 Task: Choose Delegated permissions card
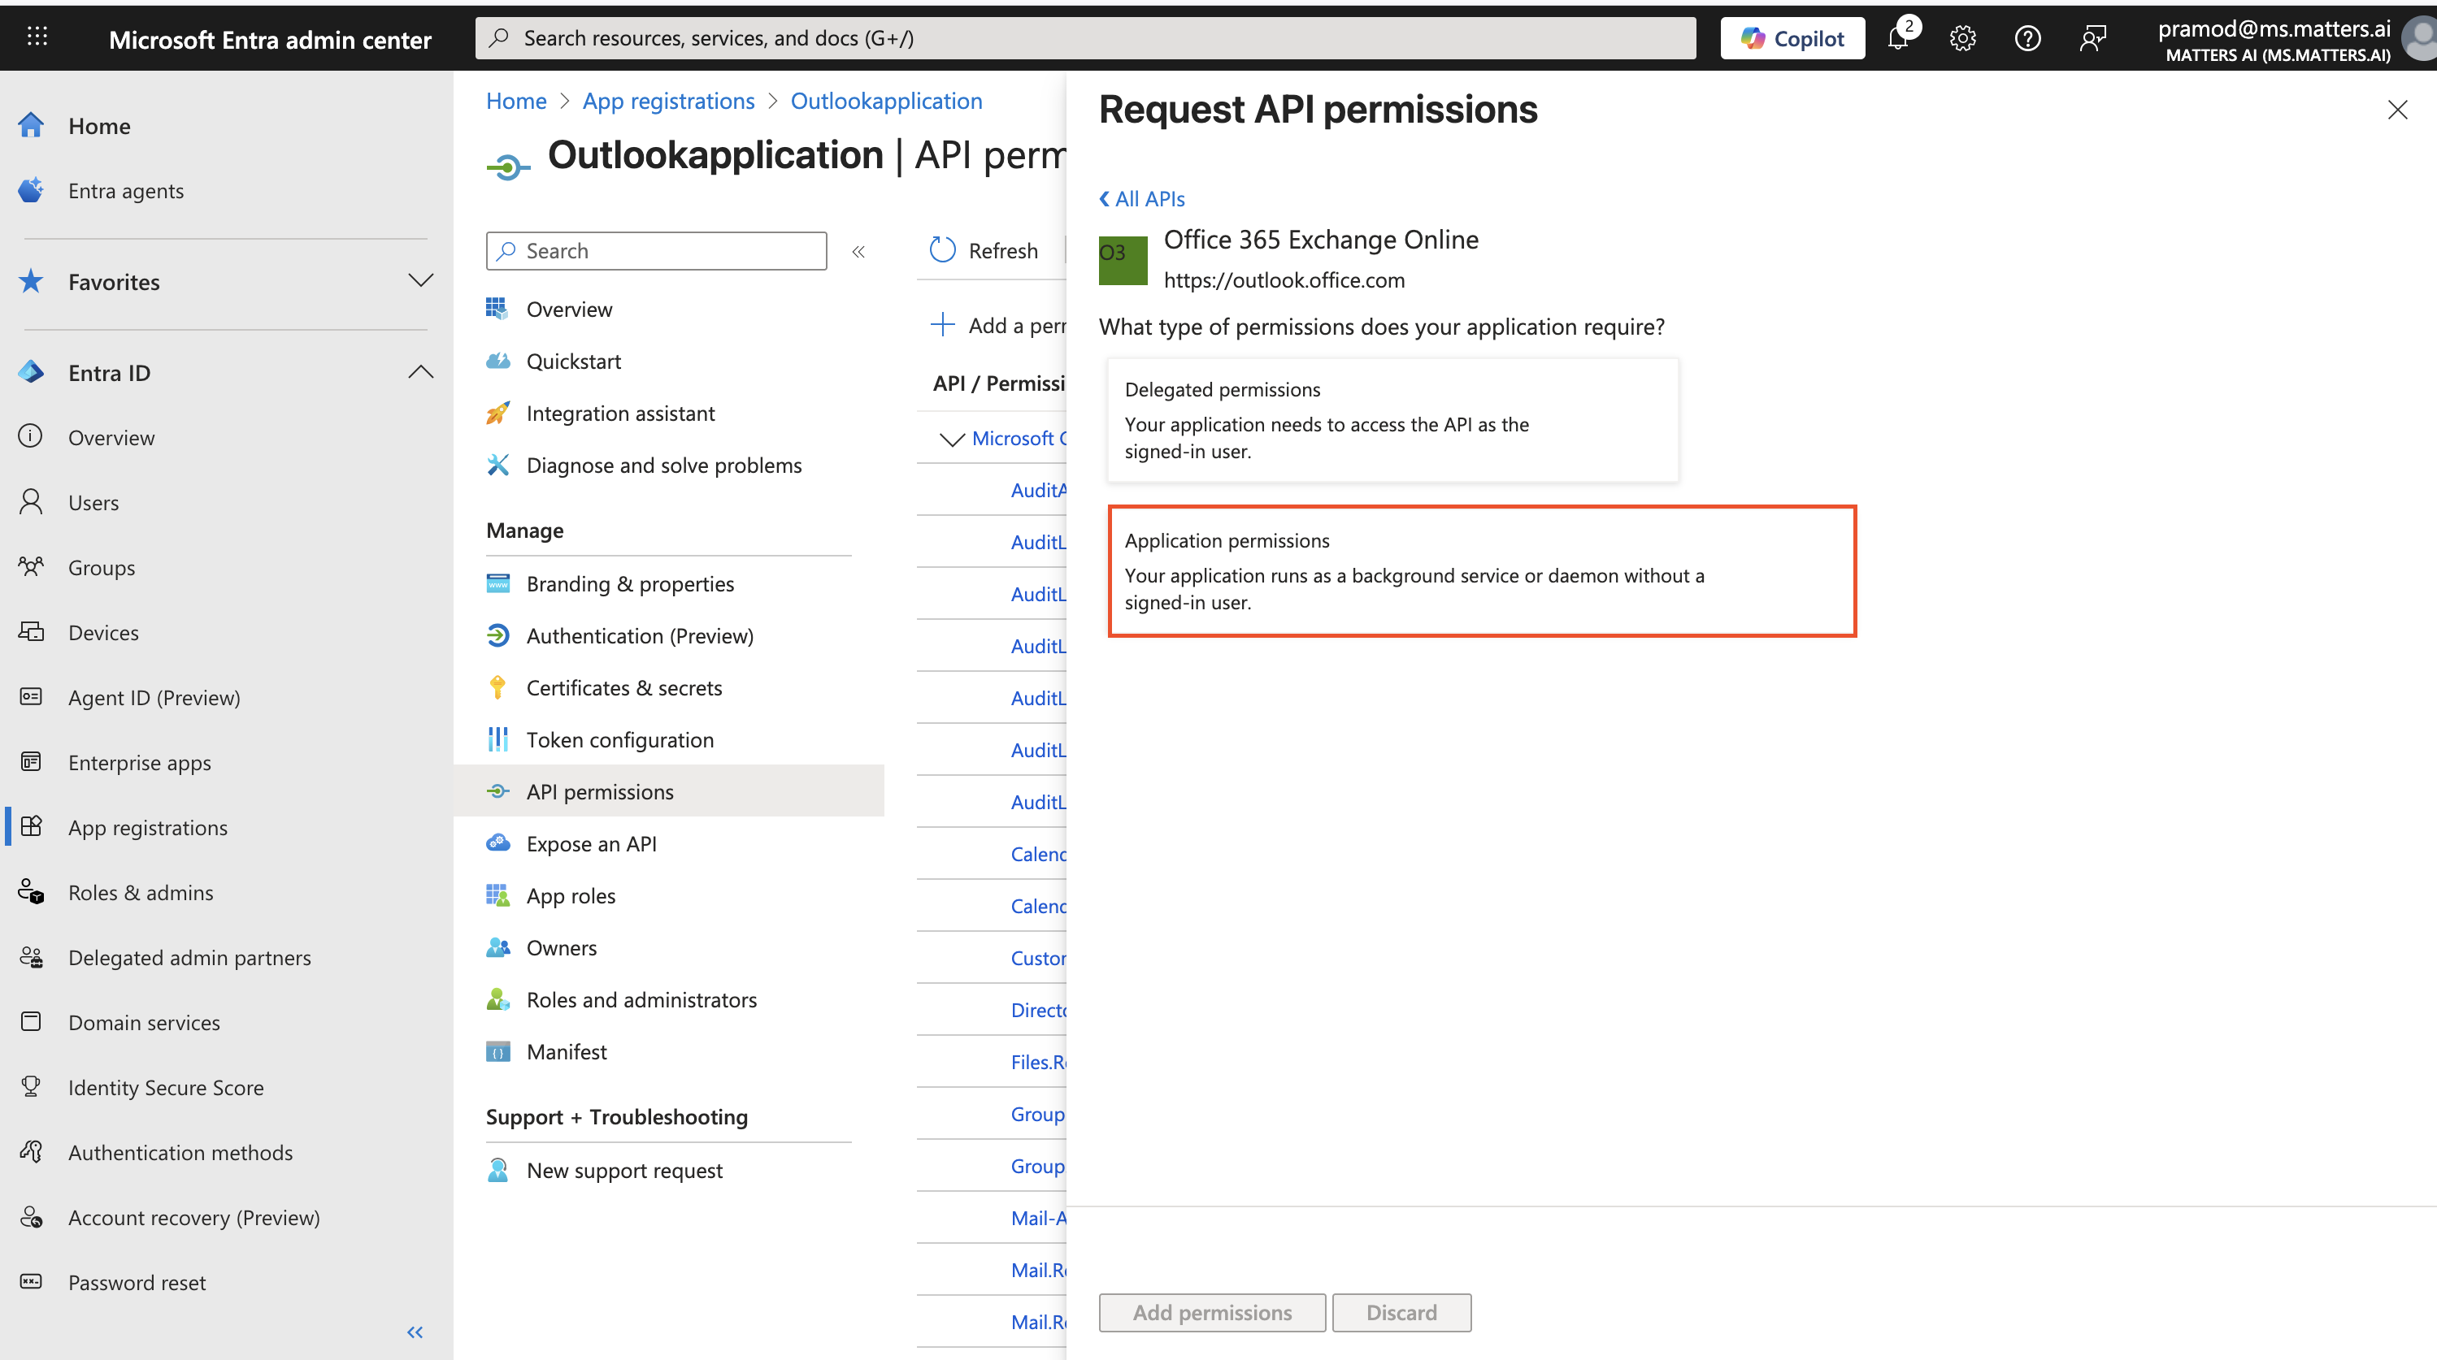tap(1392, 420)
